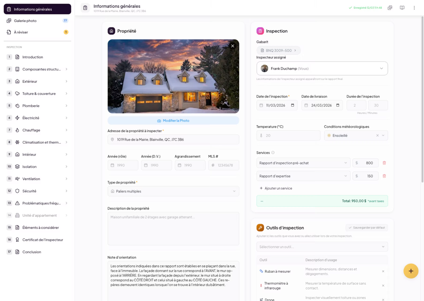Click the orange Outils d'inspection wrench icon

point(260,228)
